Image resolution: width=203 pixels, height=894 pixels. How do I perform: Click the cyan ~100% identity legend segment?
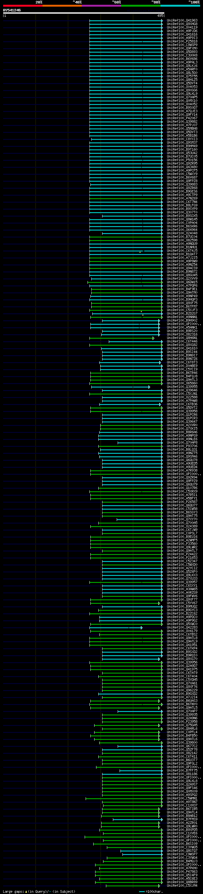point(180,6)
